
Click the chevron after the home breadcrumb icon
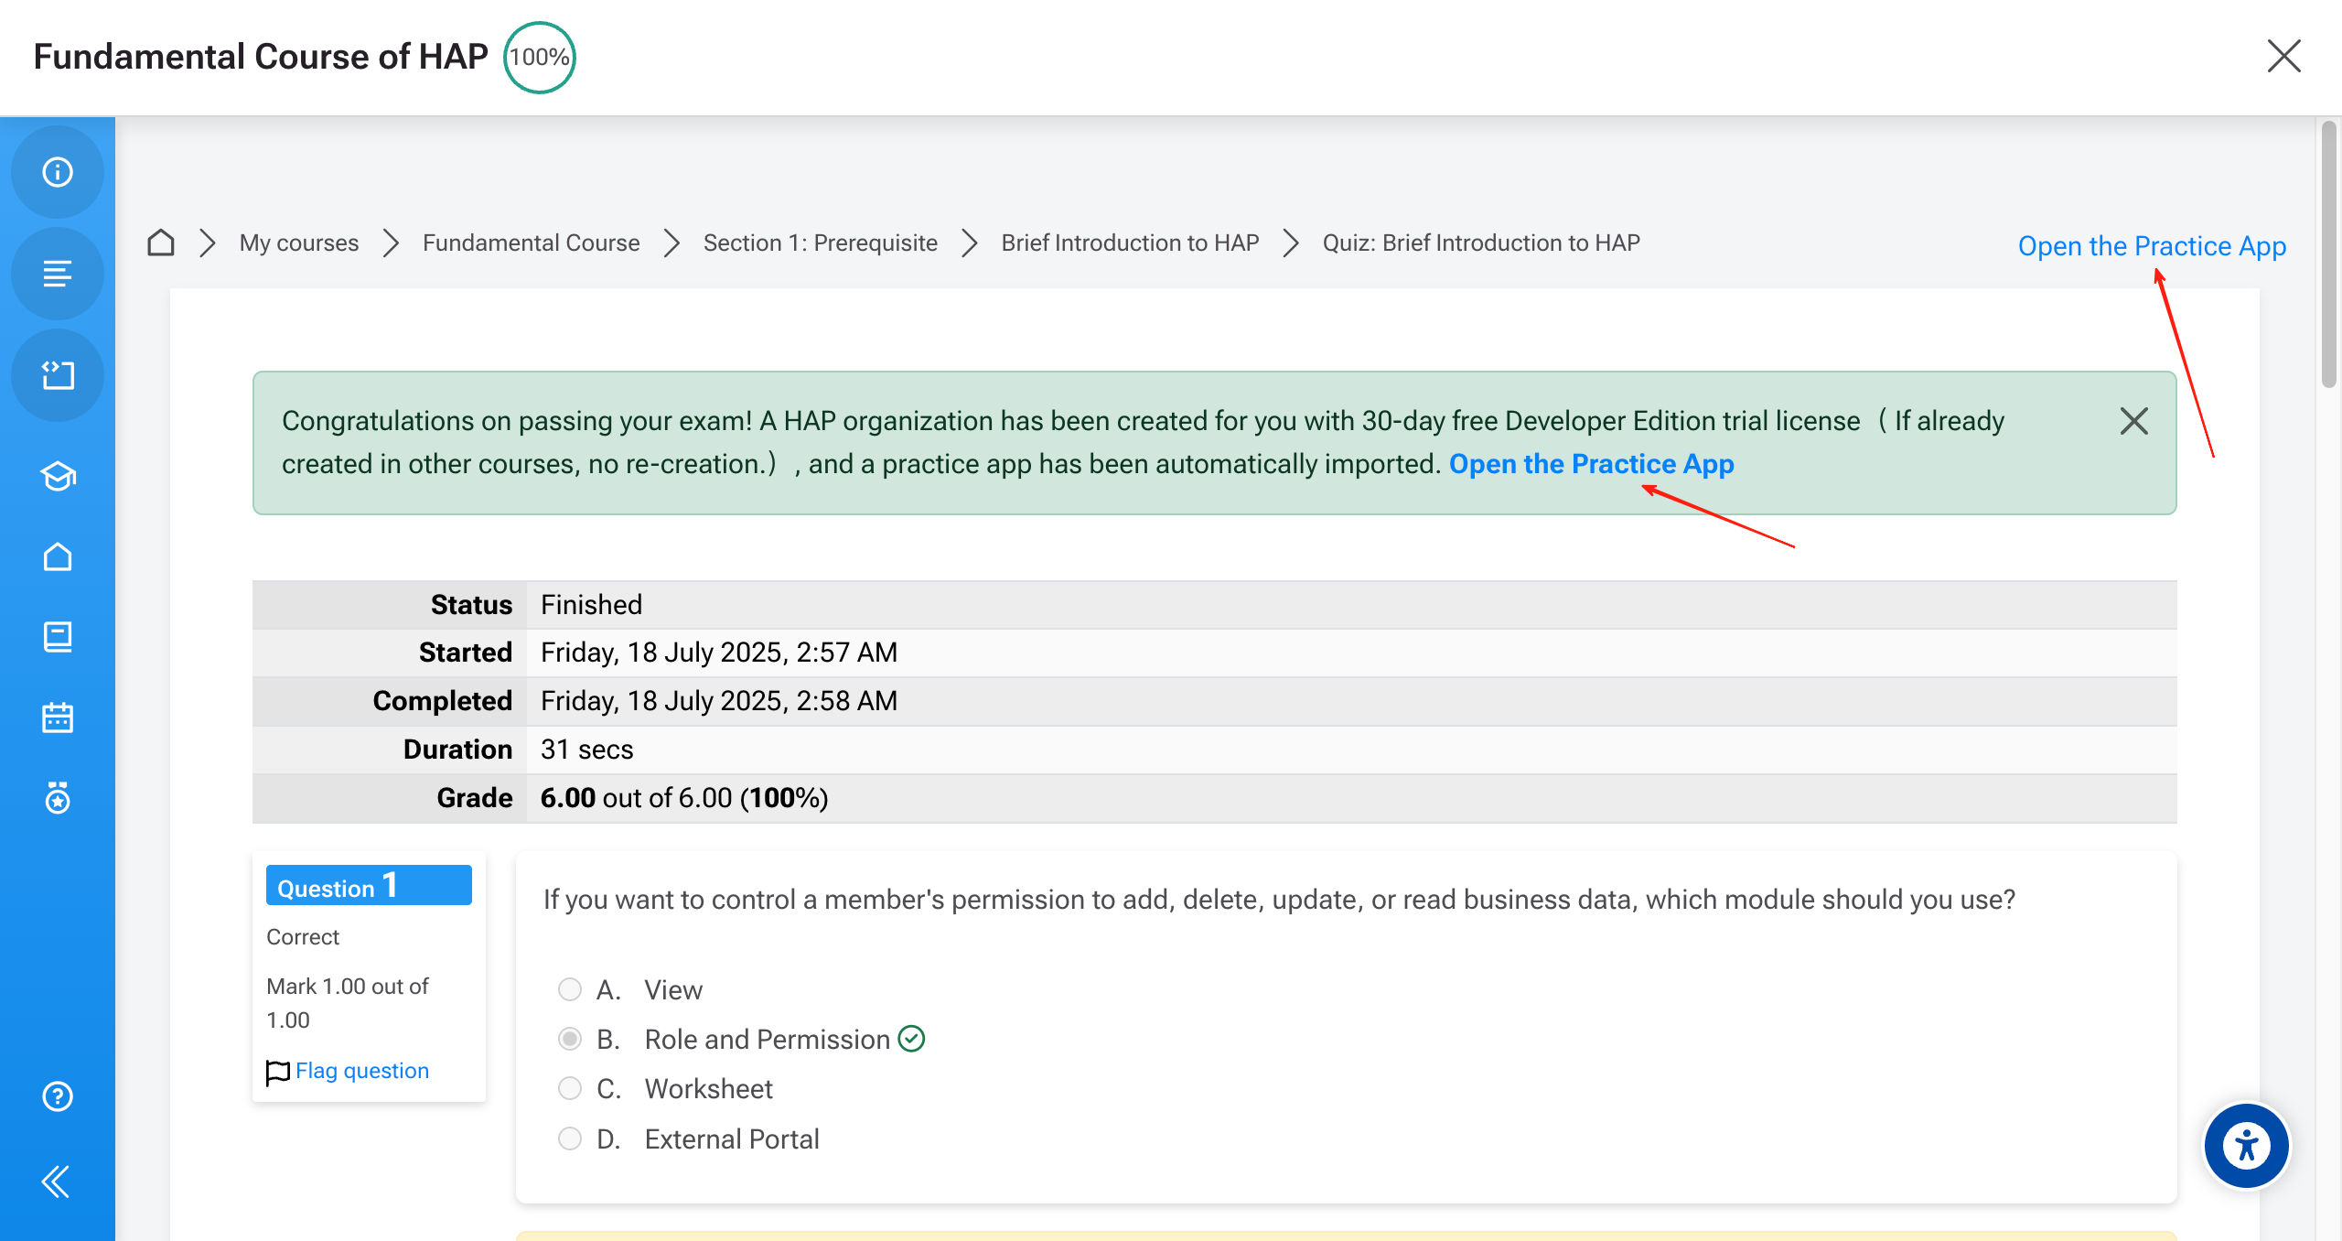208,243
